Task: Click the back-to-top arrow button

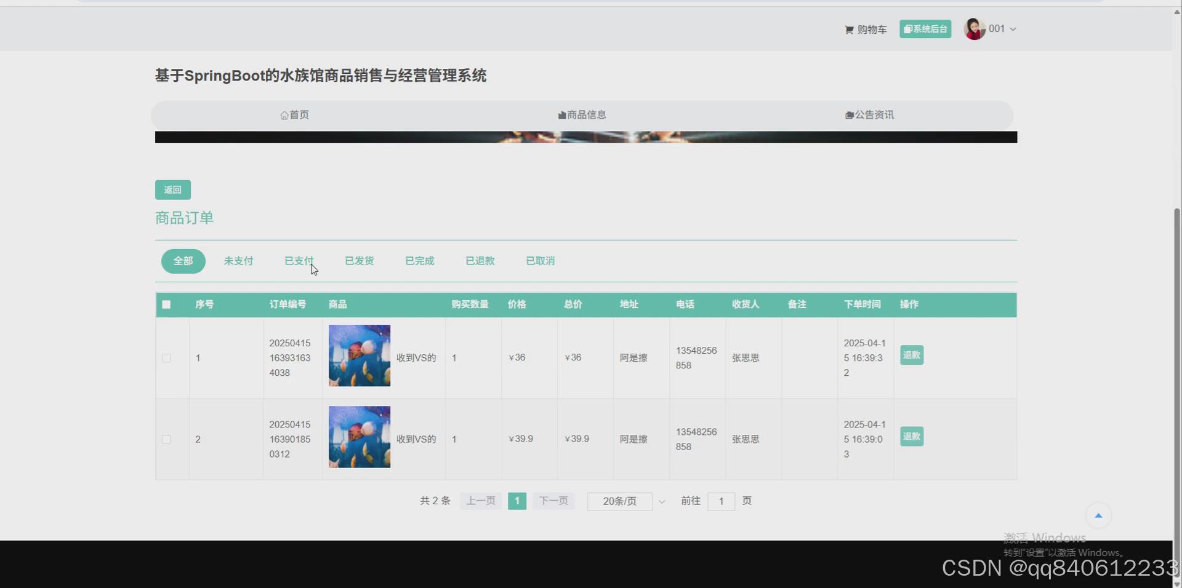Action: click(1098, 515)
